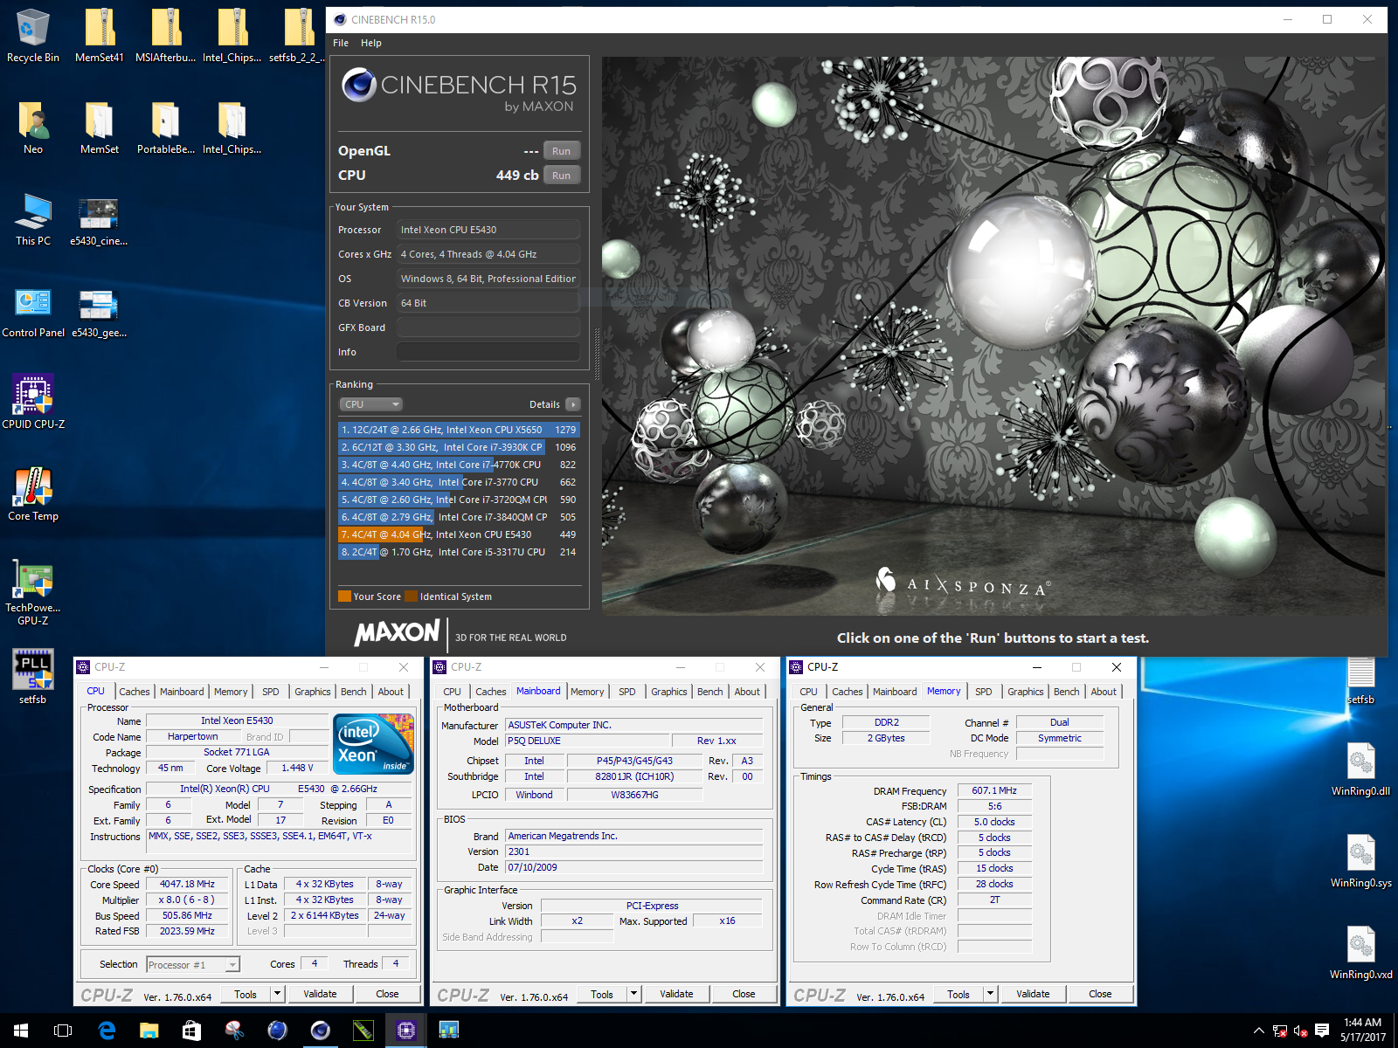Open the CPU ranking type dropdown
1398x1048 pixels.
point(371,404)
